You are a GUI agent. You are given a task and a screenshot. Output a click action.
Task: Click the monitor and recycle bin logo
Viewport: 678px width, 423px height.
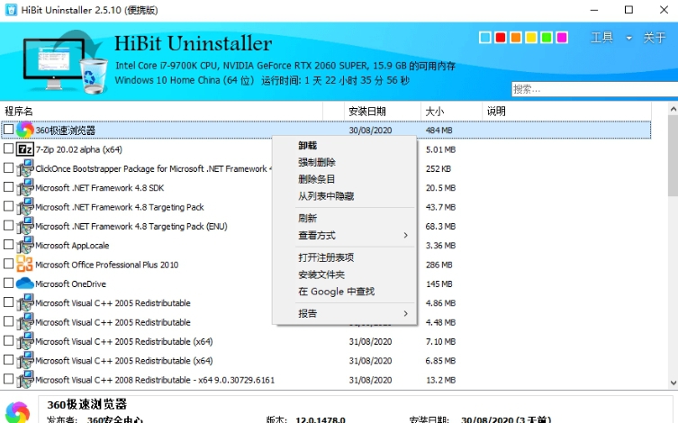point(65,63)
